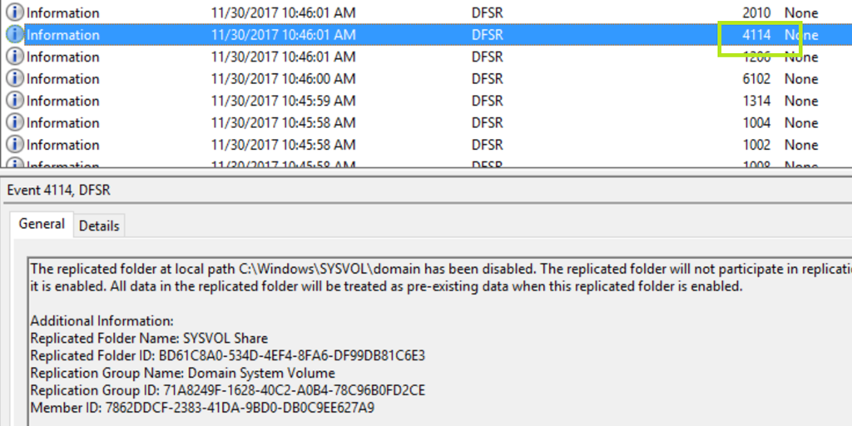Click the Replicated Folder ID line
Image resolution: width=852 pixels, height=426 pixels.
click(227, 356)
